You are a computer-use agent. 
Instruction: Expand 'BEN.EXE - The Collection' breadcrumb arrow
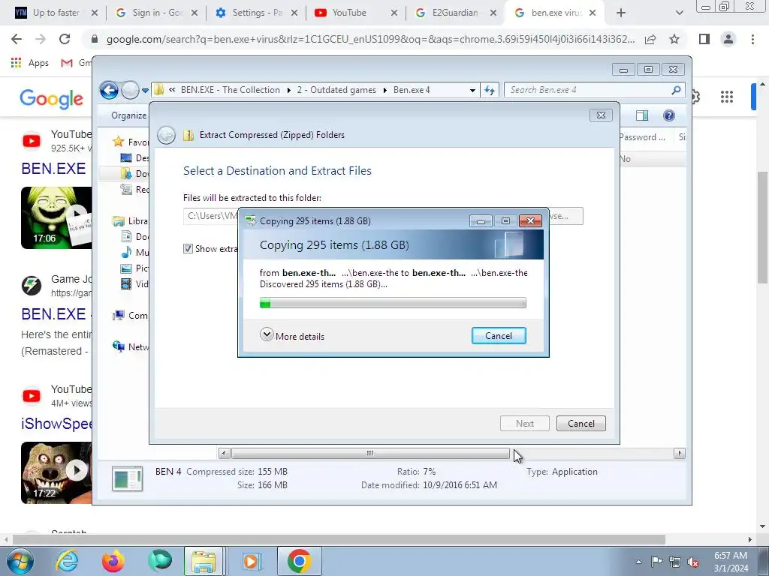[x=288, y=90]
